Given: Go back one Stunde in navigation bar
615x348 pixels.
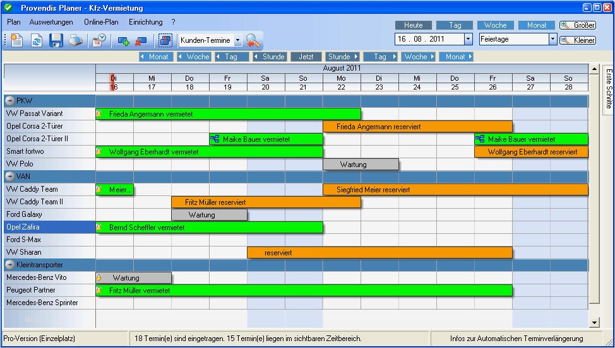Looking at the screenshot, I should (269, 57).
